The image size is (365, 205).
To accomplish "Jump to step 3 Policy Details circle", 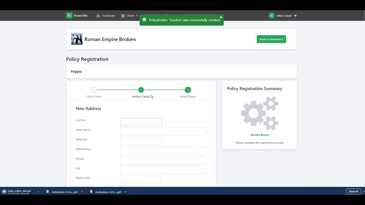I will pyautogui.click(x=188, y=90).
